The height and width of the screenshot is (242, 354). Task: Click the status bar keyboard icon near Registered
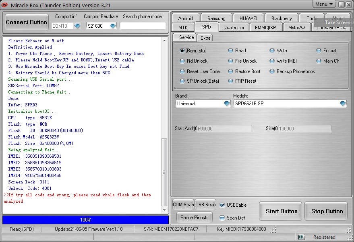301,237
